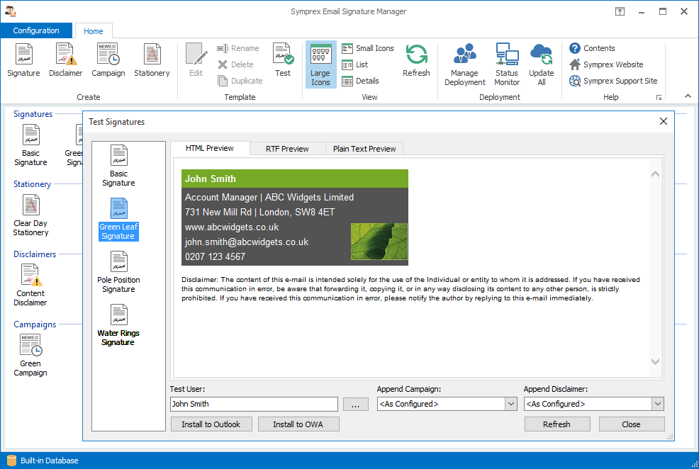699x469 pixels.
Task: Select Water Rings Signature in list
Action: click(x=118, y=325)
